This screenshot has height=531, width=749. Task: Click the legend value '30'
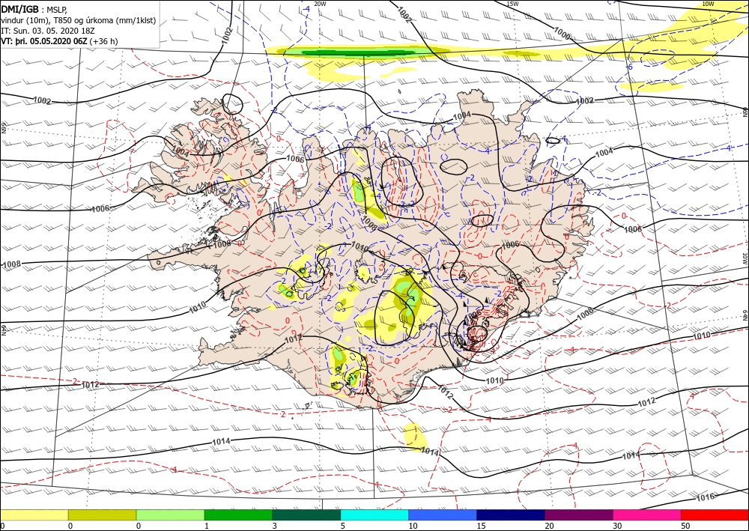click(x=616, y=526)
